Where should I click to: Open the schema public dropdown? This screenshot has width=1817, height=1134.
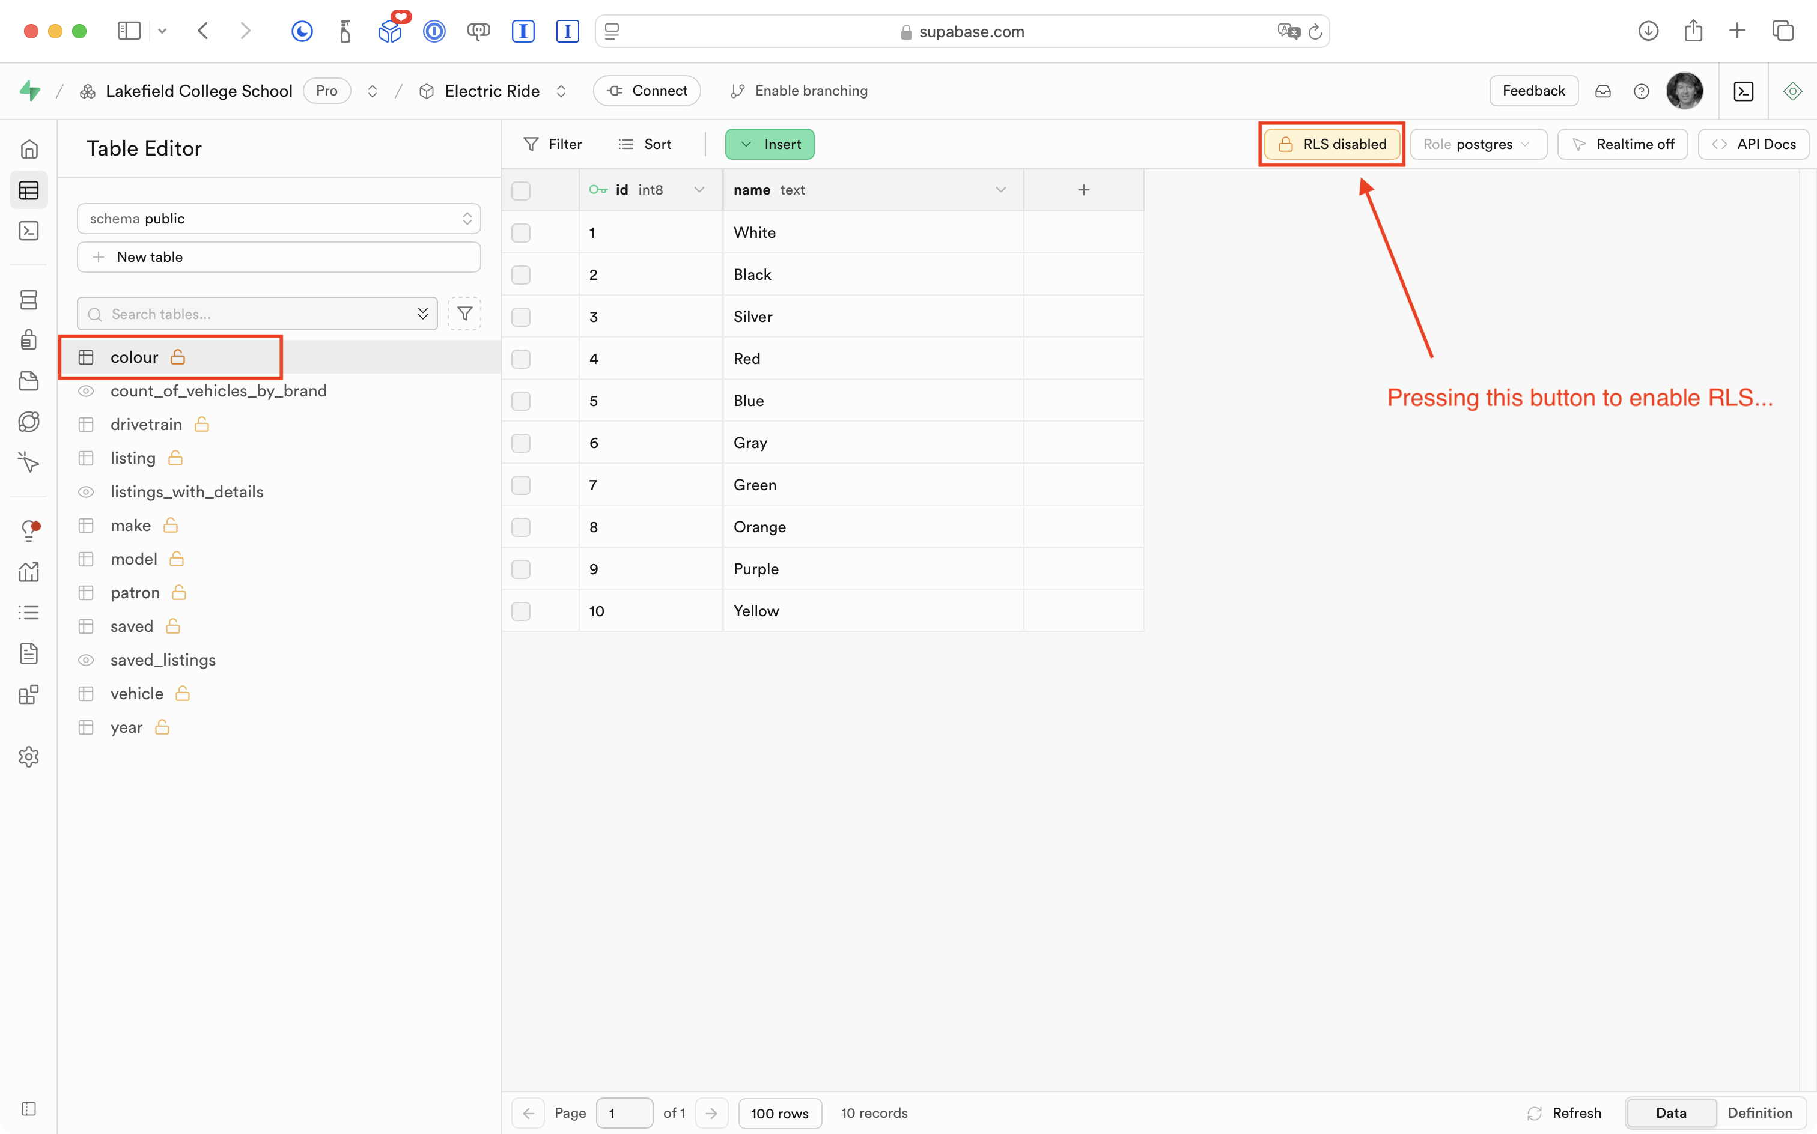(278, 218)
